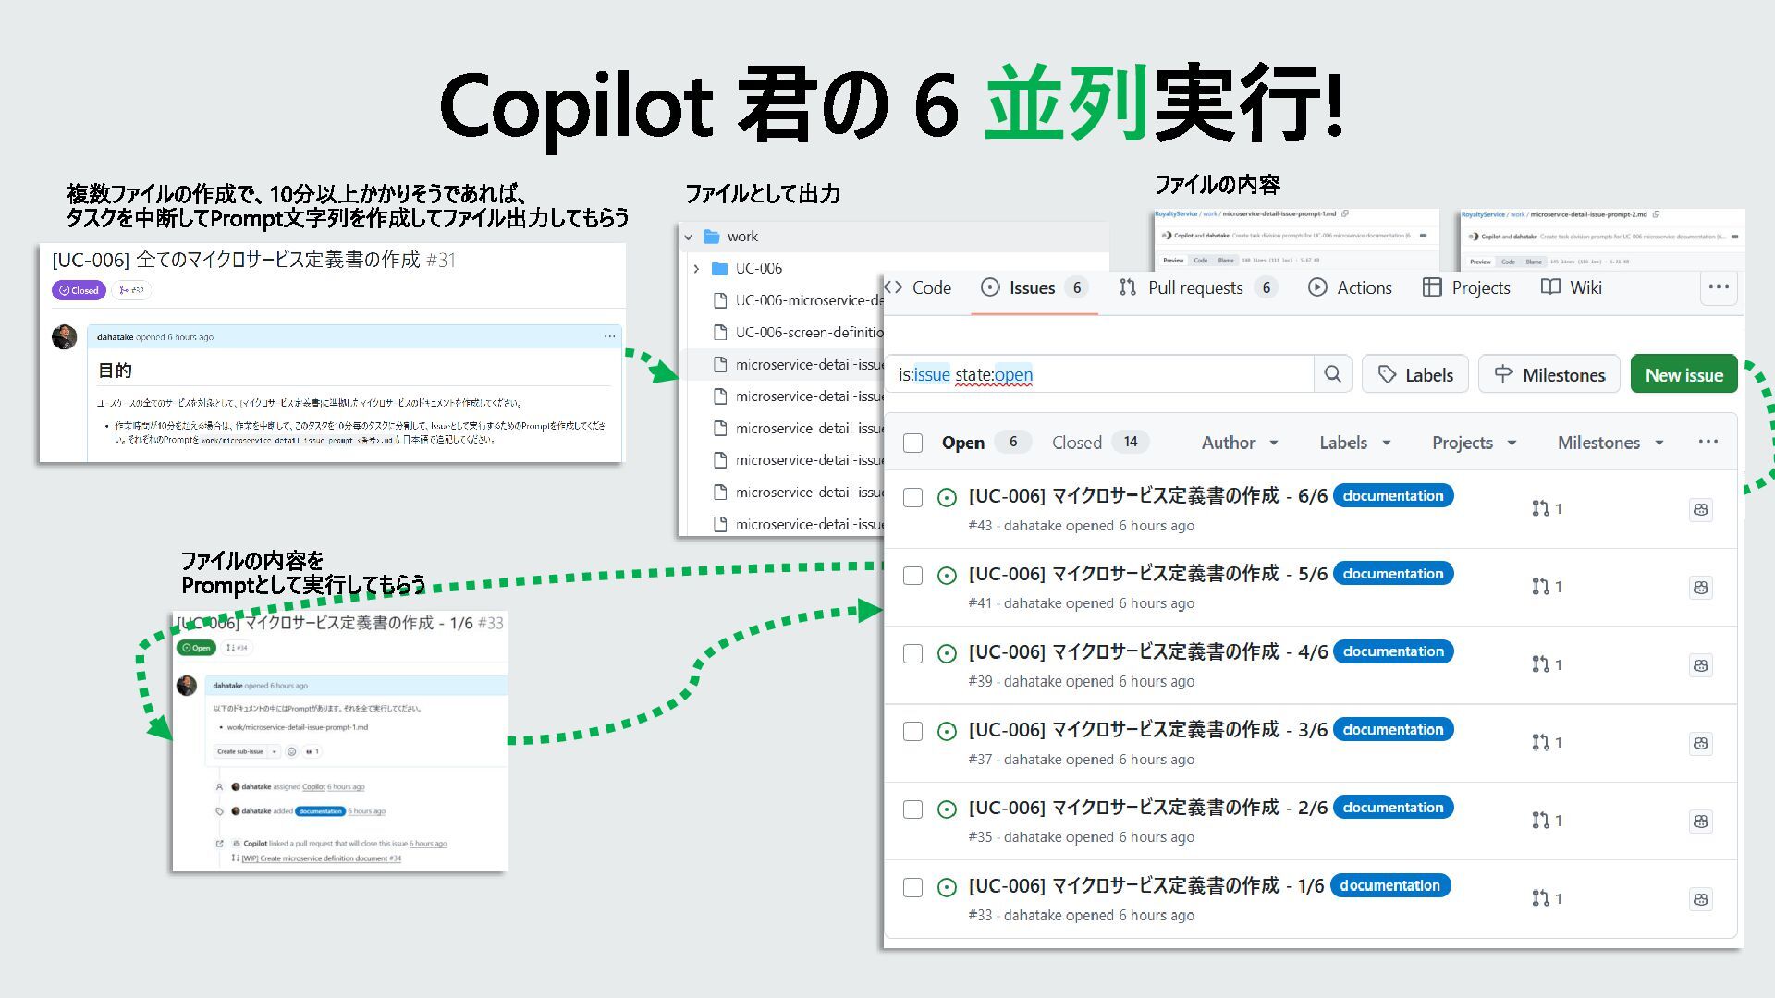Switch to the Pull requests tab
The height and width of the screenshot is (998, 1775).
point(1194,287)
